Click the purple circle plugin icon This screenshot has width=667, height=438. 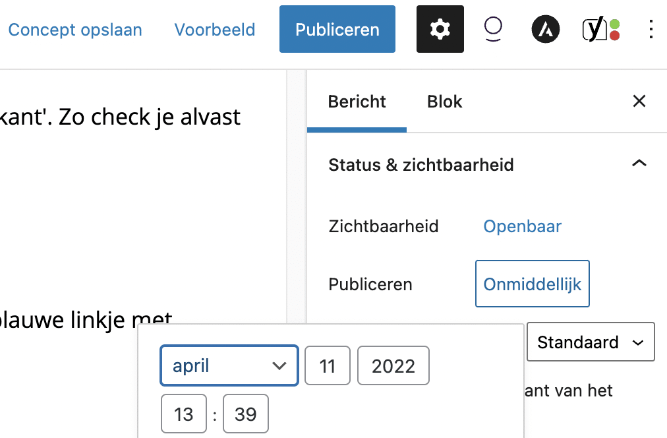[493, 30]
